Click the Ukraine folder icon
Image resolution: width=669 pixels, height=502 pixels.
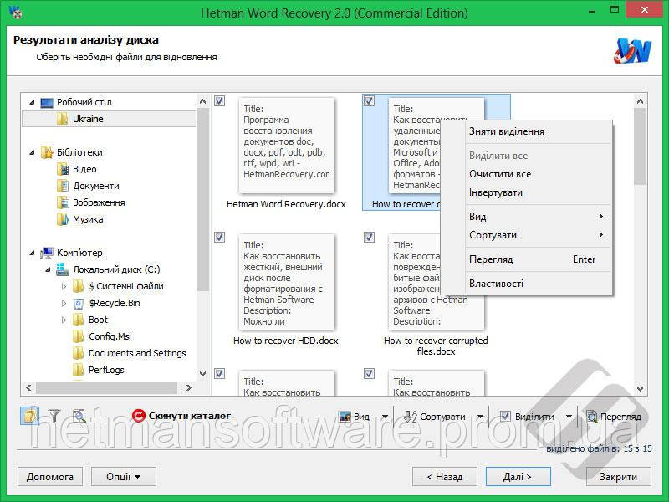click(62, 119)
